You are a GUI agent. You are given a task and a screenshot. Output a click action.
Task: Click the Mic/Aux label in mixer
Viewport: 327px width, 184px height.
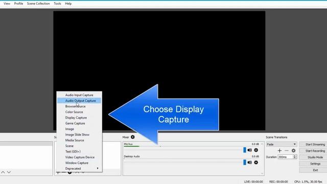tap(128, 144)
